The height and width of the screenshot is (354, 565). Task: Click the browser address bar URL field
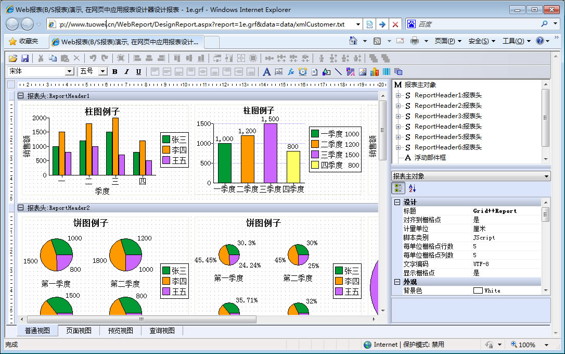coord(203,24)
